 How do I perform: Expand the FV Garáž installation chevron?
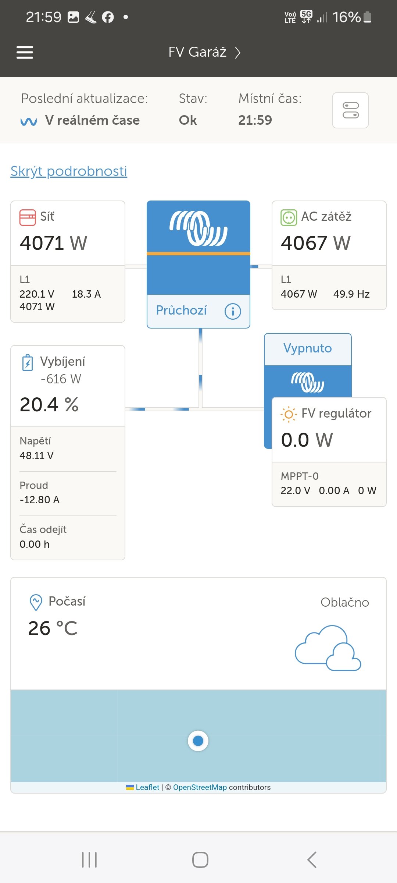pos(238,53)
